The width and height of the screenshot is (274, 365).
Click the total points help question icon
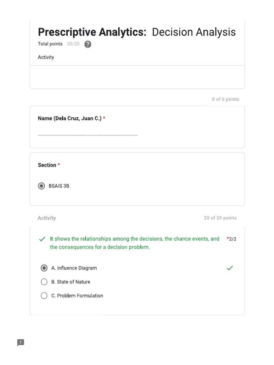click(88, 44)
